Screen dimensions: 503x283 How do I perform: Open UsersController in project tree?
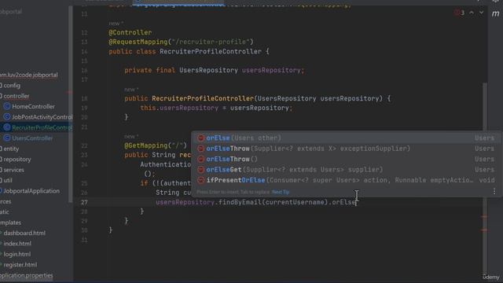(32, 138)
